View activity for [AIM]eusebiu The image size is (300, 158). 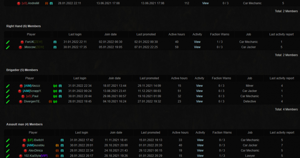200,145
